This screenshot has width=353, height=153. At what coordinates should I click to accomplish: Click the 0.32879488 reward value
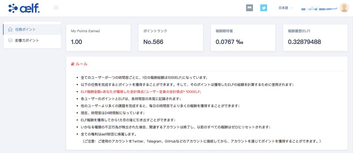pyautogui.click(x=304, y=42)
